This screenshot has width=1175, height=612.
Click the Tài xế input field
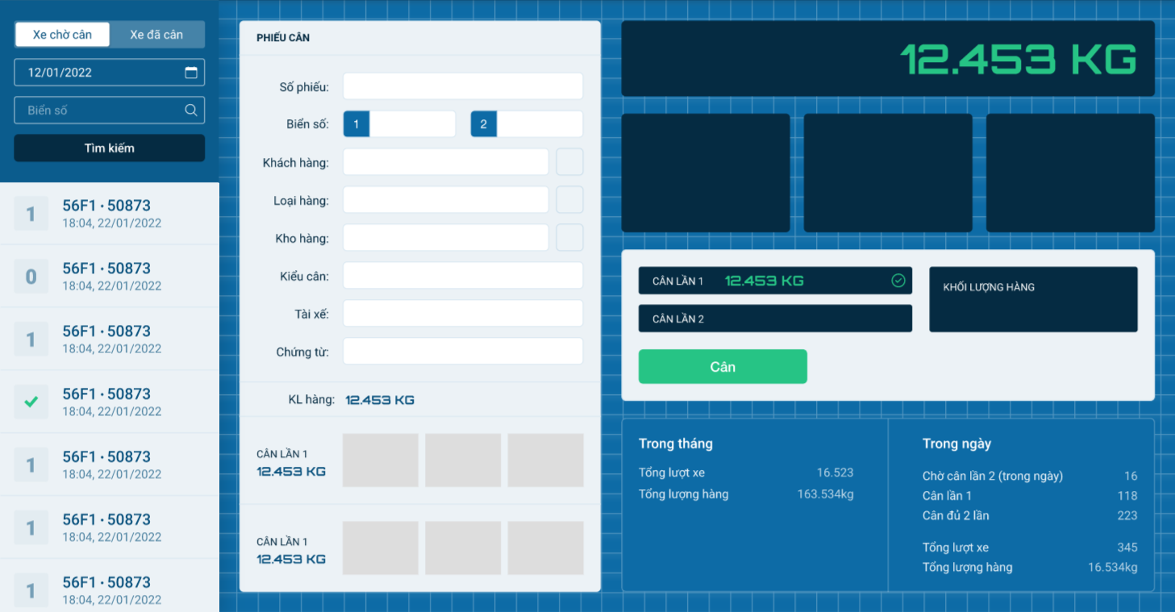click(x=463, y=314)
